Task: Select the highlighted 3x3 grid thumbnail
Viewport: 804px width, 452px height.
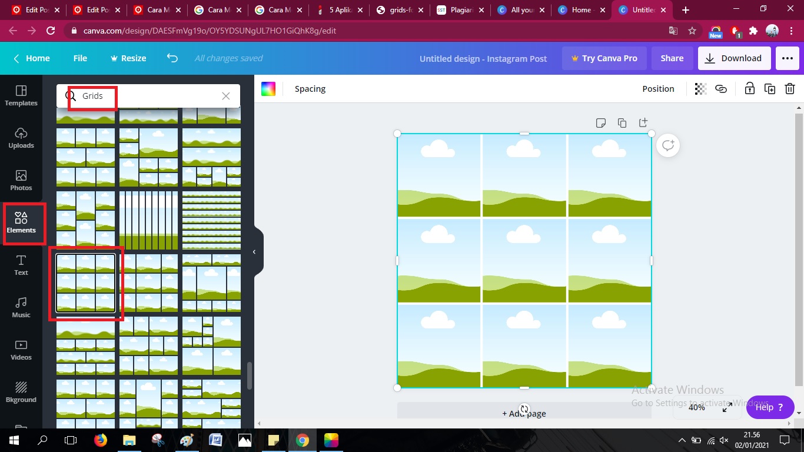Action: 85,283
